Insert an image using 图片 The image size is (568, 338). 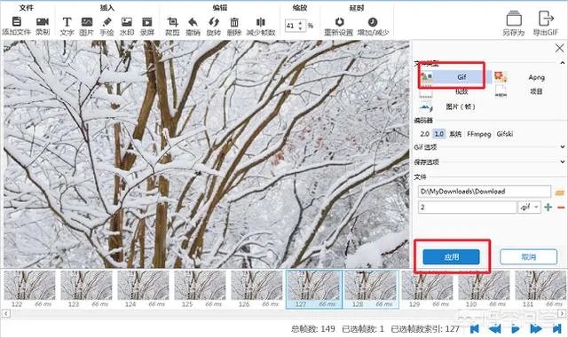[x=87, y=22]
